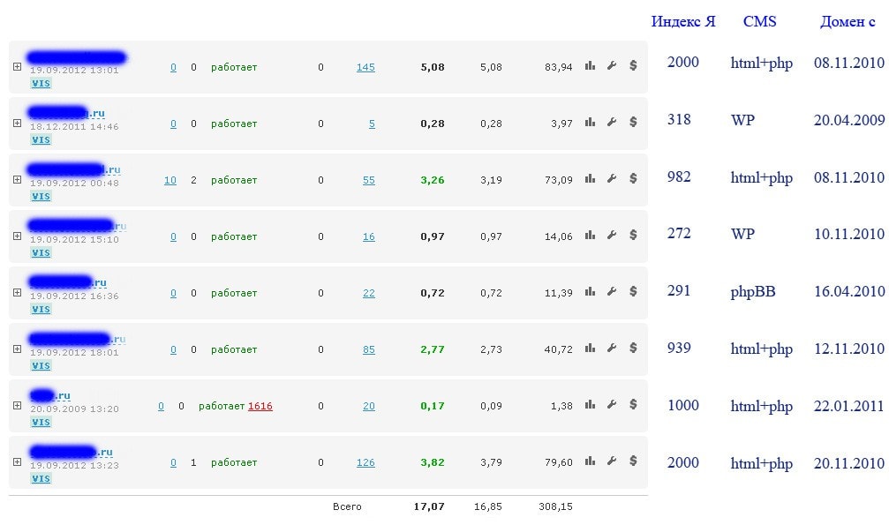This screenshot has height=525, width=889.
Task: Expand the row dated 20.09.2009 13:20
Action: tap(17, 406)
